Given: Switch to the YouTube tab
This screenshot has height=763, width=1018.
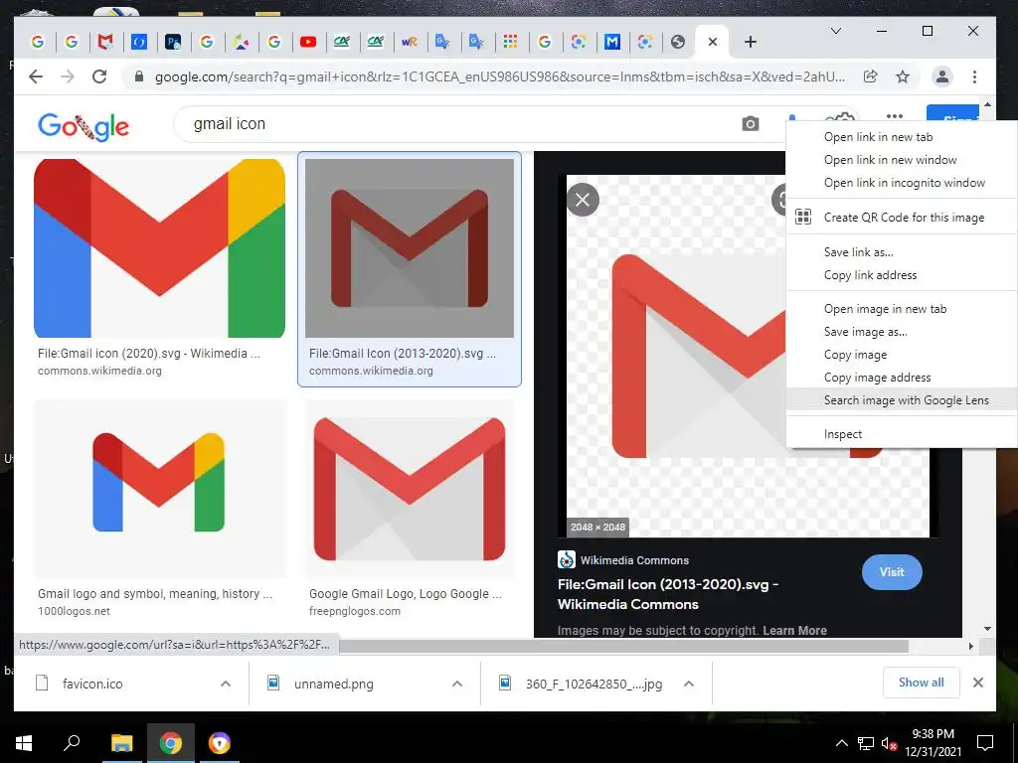Looking at the screenshot, I should click(x=308, y=42).
